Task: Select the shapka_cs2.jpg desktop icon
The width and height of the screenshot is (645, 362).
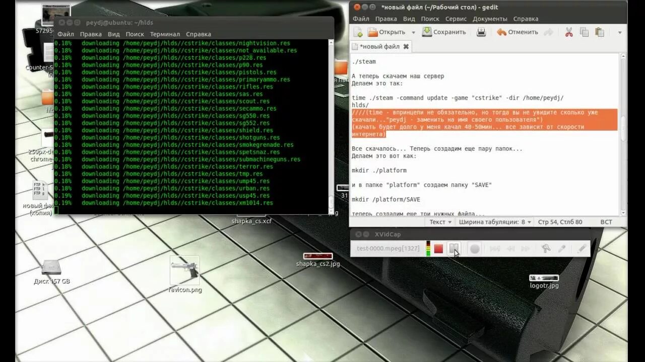Action: (x=318, y=259)
